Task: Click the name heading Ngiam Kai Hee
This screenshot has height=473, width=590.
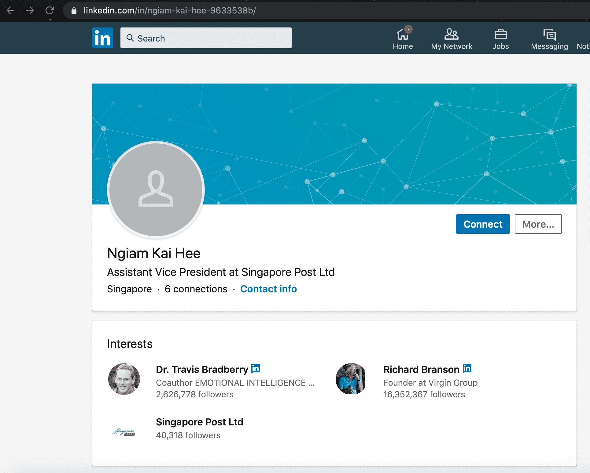Action: (x=154, y=253)
